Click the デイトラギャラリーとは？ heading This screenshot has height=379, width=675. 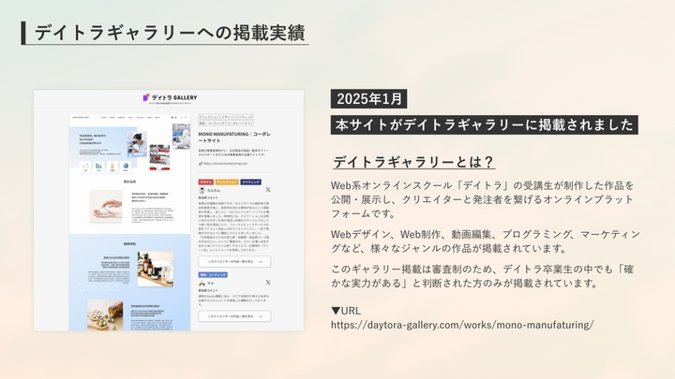click(x=413, y=162)
